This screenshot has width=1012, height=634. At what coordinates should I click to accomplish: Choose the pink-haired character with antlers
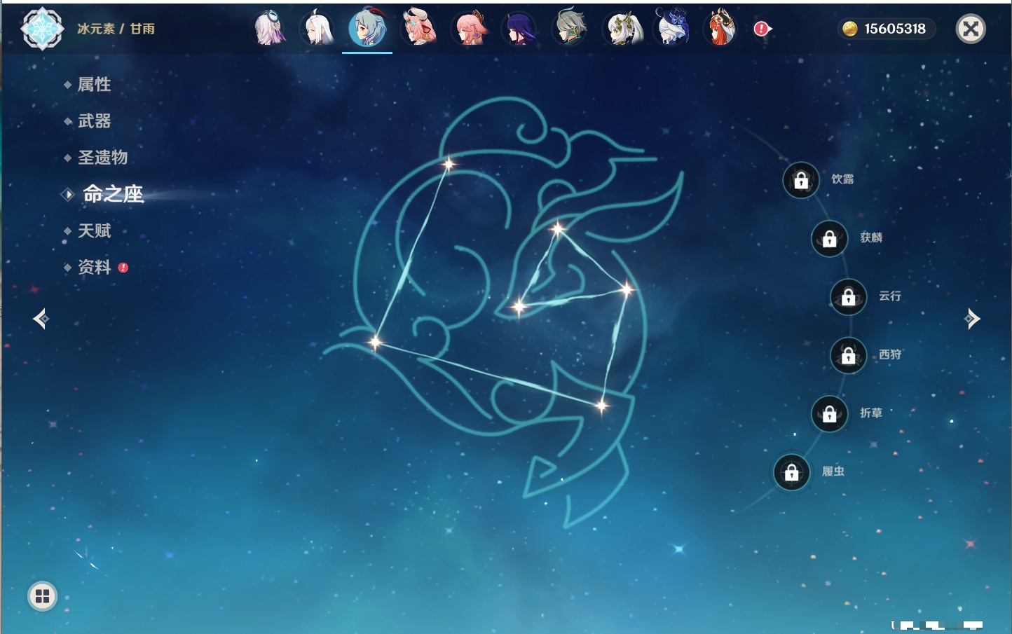418,29
